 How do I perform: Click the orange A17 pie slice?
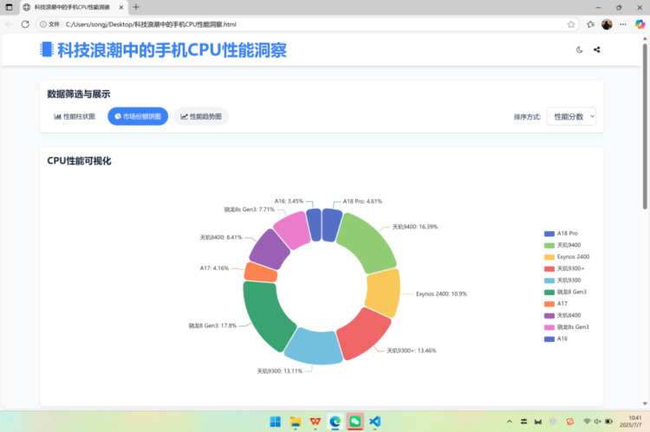261,273
